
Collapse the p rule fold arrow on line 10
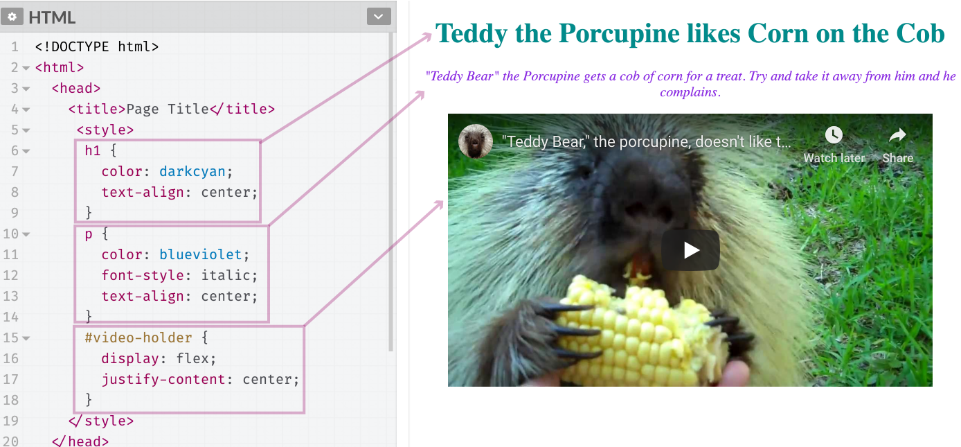tap(26, 234)
